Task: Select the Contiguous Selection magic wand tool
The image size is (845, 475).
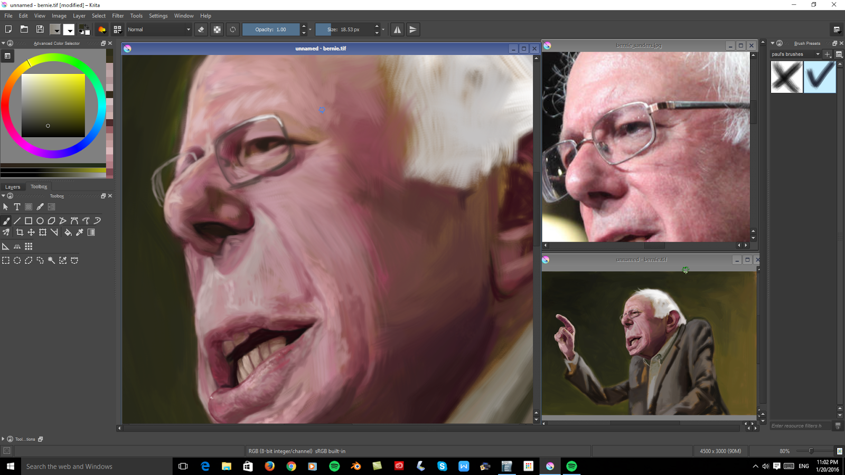Action: coord(51,260)
